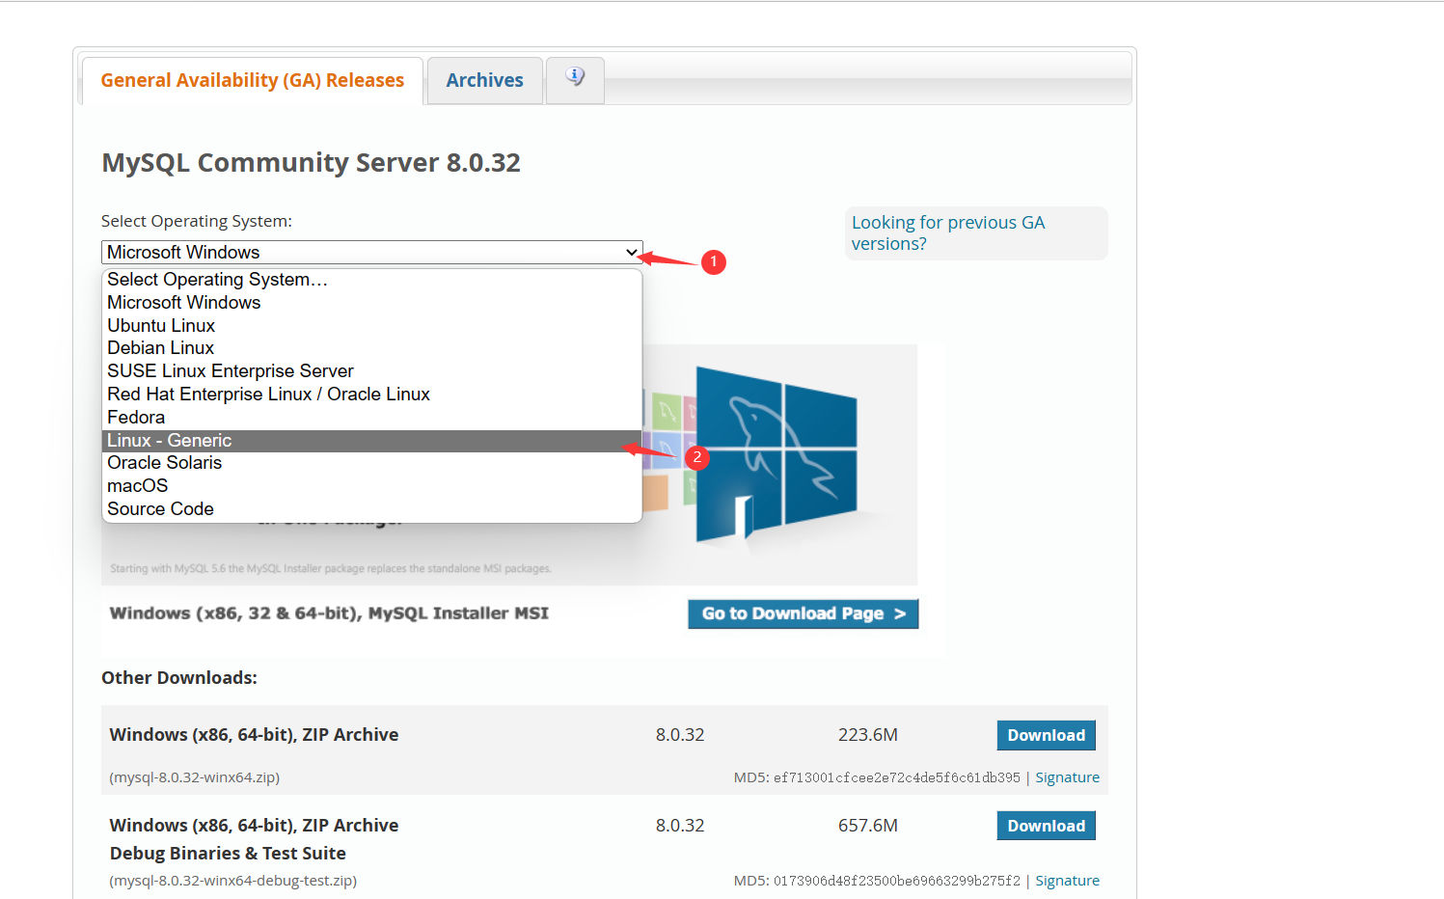The image size is (1444, 899).
Task: Switch to the Archives tab
Action: point(484,80)
